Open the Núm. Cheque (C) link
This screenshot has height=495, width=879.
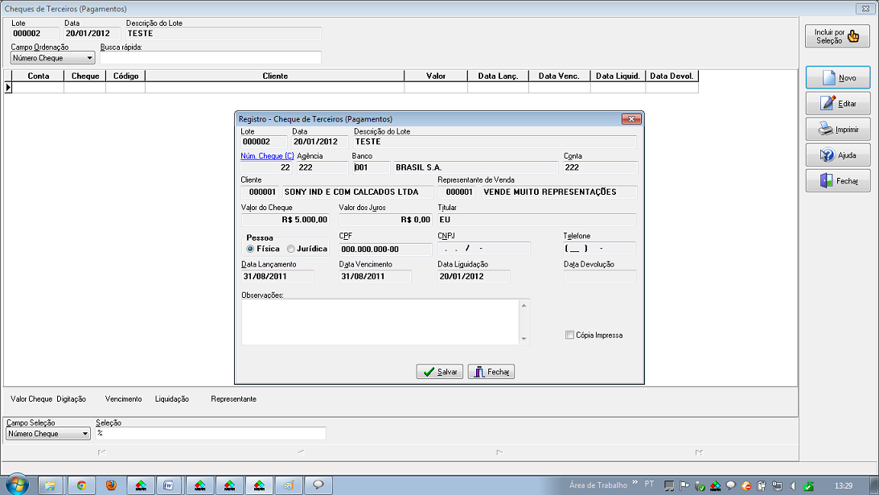[267, 156]
